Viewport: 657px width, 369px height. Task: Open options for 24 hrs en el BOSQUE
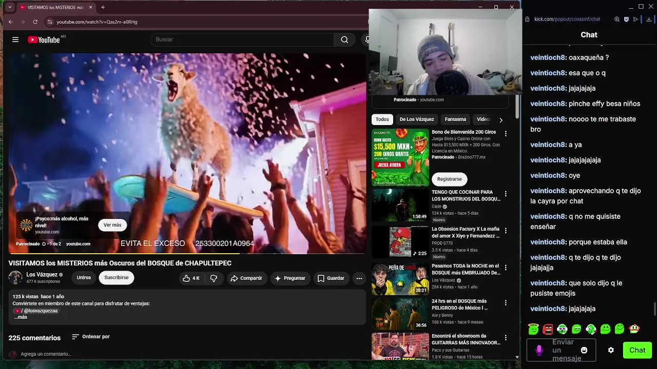pyautogui.click(x=506, y=303)
